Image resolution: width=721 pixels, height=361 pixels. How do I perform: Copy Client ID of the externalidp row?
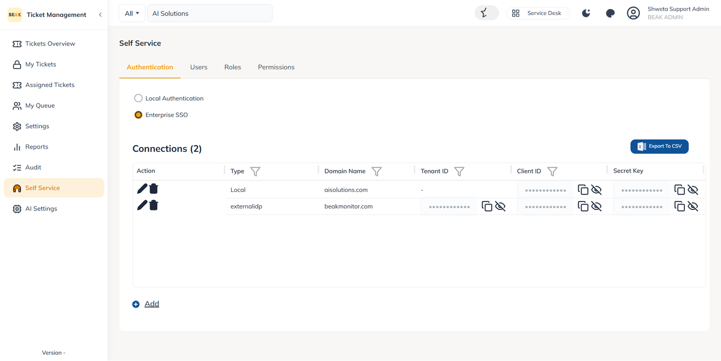point(583,206)
